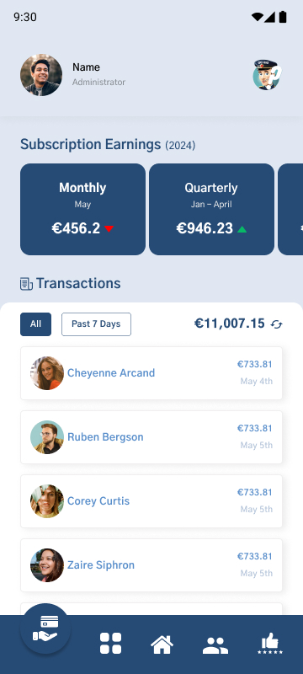
Task: Open the people/users icon in bottom bar
Action: click(x=215, y=645)
